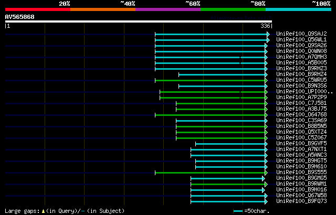Click the cyan alignment bar for Q9SAJ2
The width and height of the screenshot is (336, 215).
coord(211,34)
